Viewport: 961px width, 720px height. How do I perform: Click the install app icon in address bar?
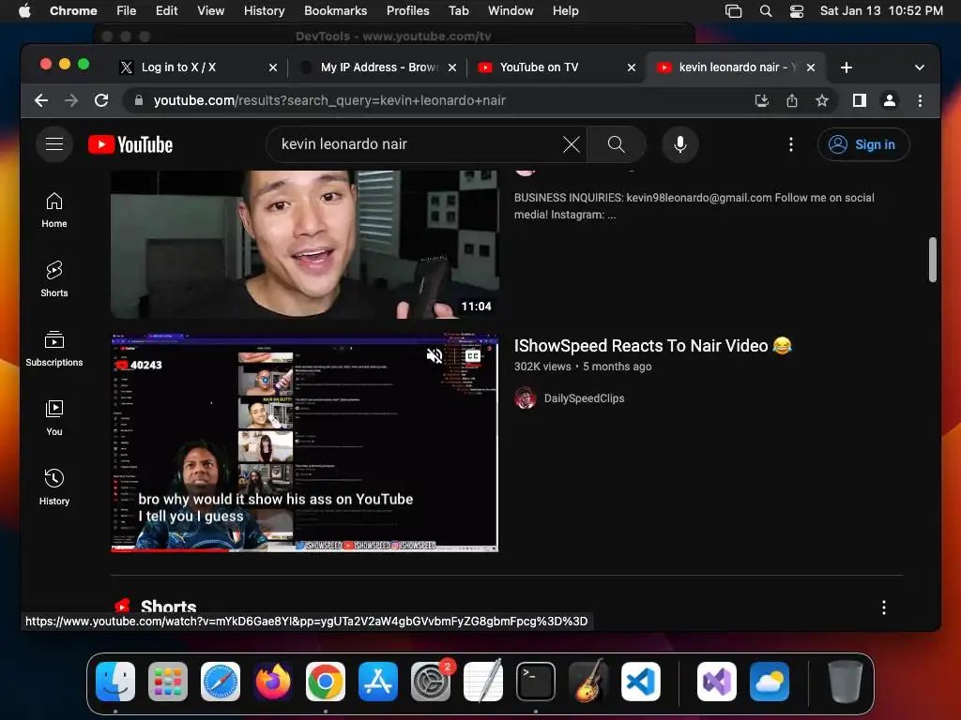(x=761, y=100)
